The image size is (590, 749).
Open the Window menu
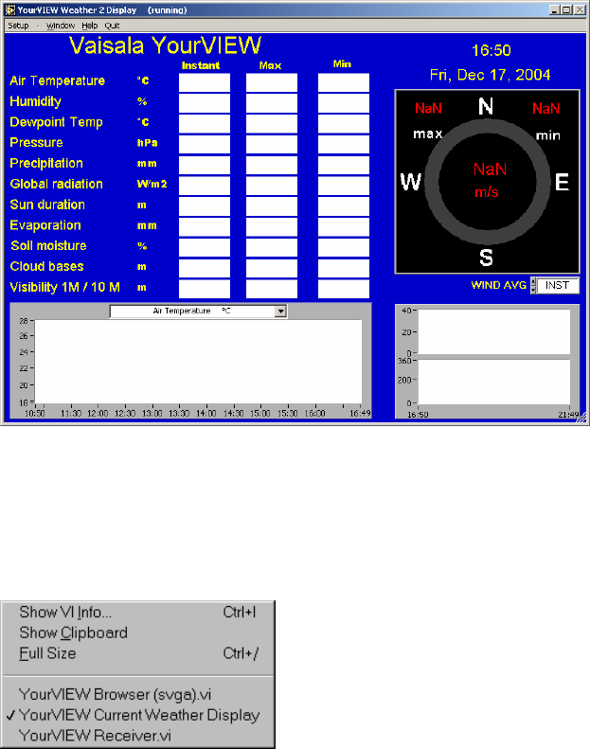(x=61, y=26)
